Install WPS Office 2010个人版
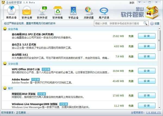This screenshot has height=116, width=163. pyautogui.click(x=147, y=71)
